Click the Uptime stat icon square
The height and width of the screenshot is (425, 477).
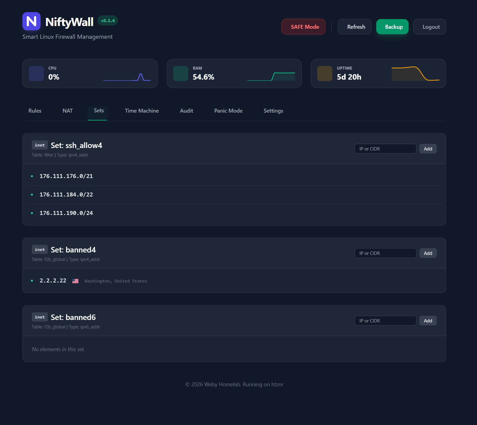tap(325, 74)
